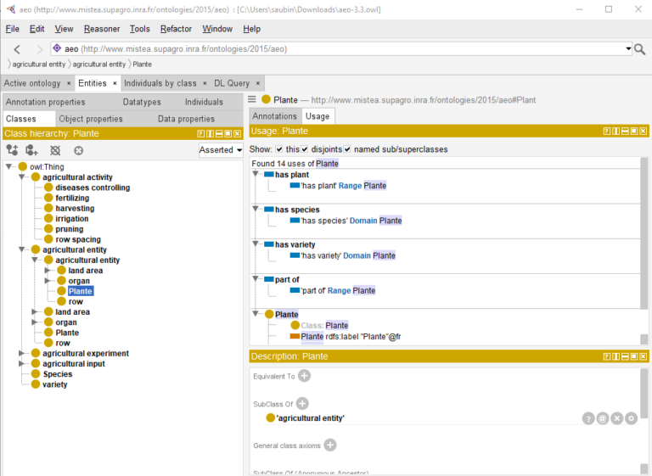Open the Reasoner menu
The height and width of the screenshot is (476, 652).
pos(101,29)
